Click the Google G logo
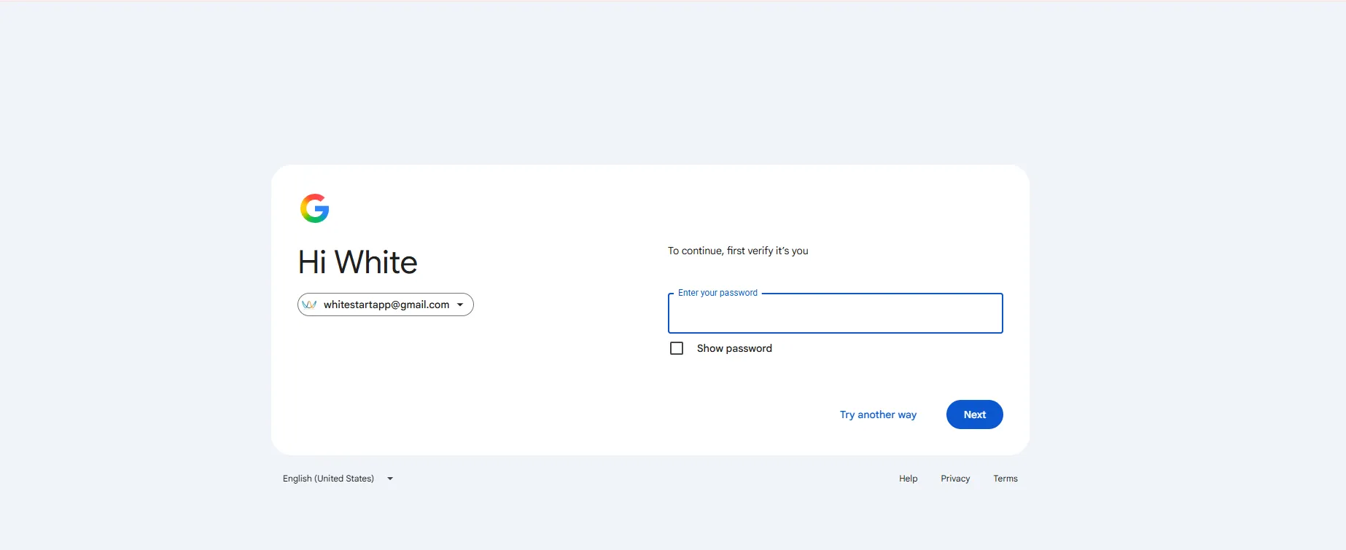Viewport: 1346px width, 550px height. (315, 208)
